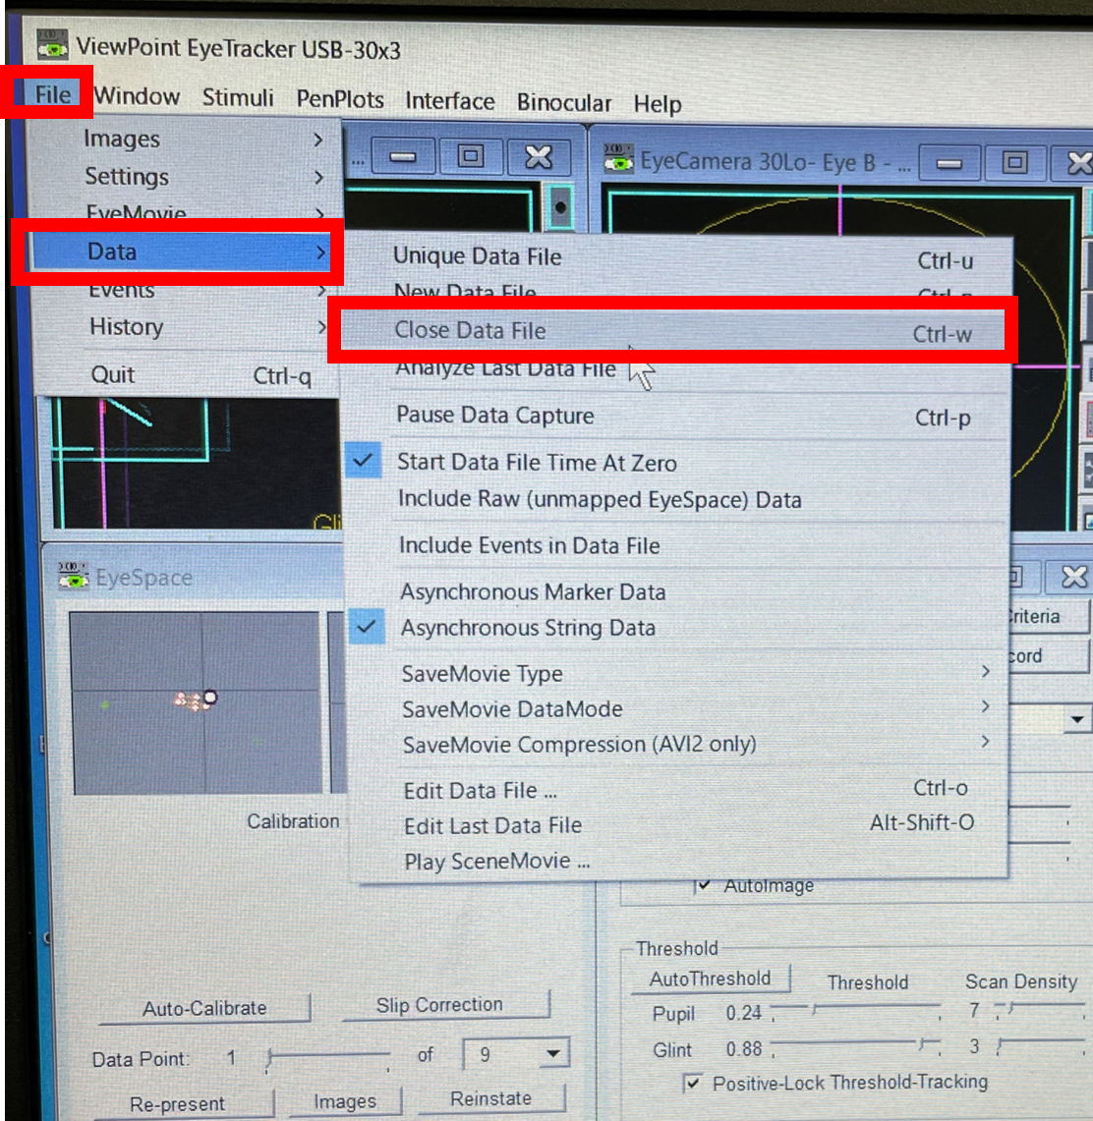Choose Edit Data File ...
The image size is (1093, 1121).
pos(677,790)
